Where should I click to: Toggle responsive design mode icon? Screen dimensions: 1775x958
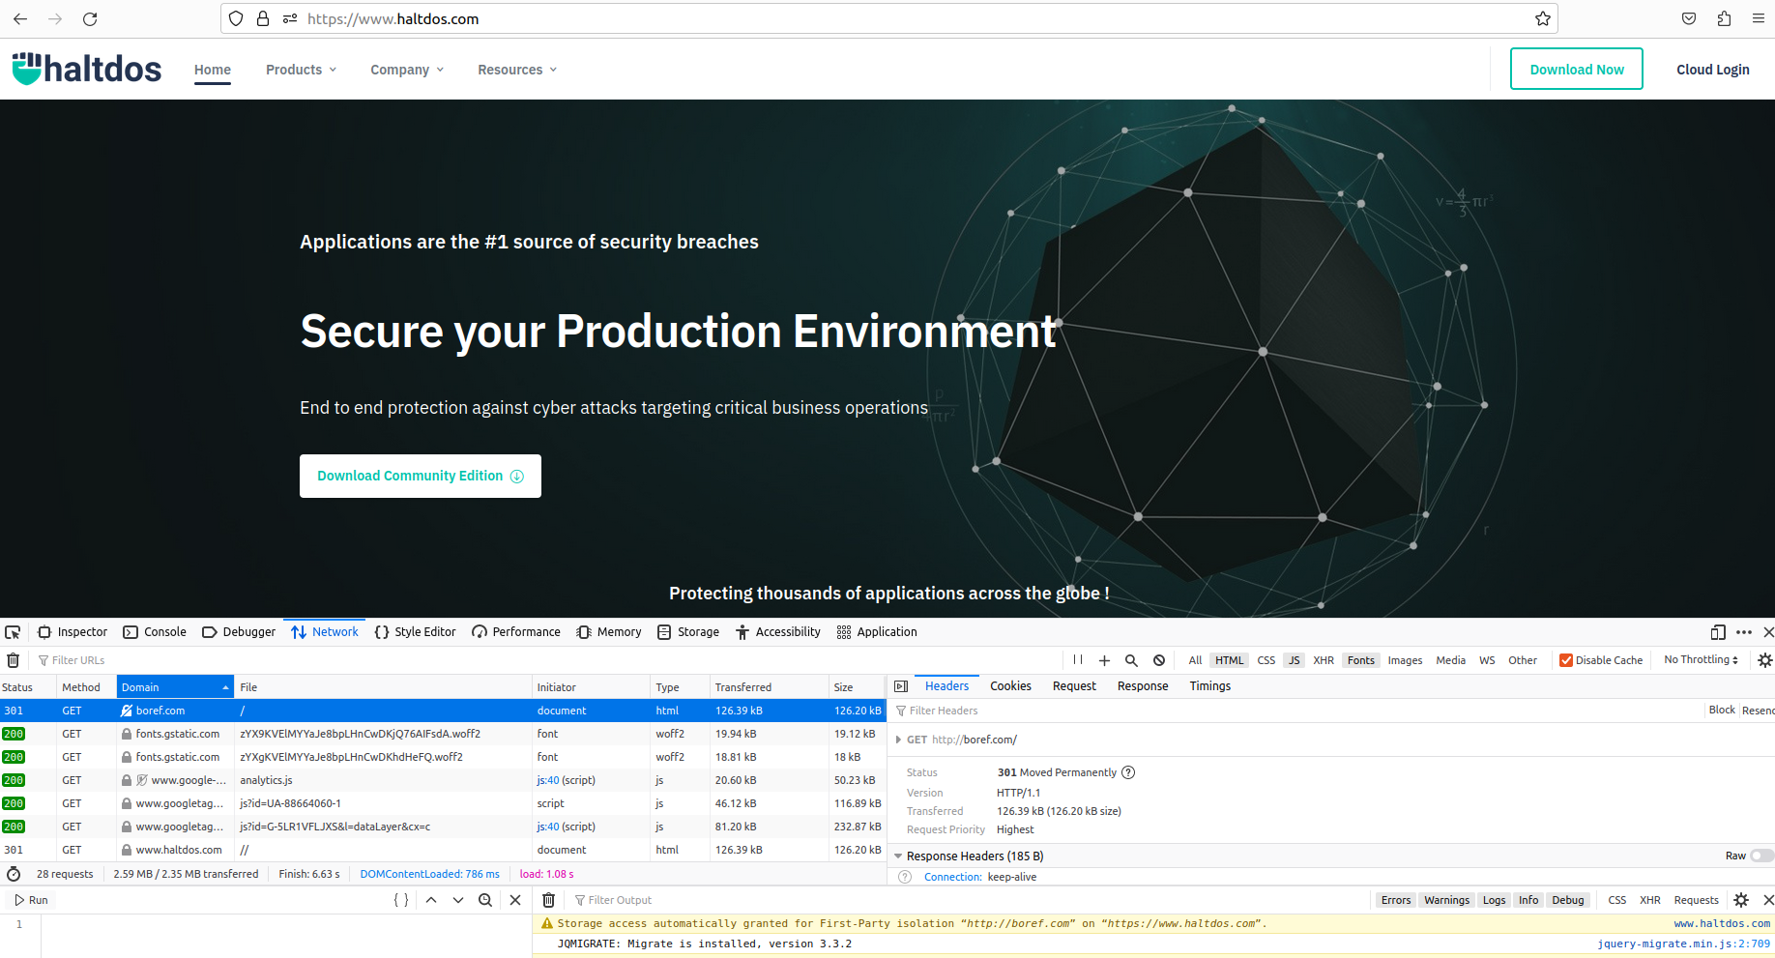pos(1718,632)
